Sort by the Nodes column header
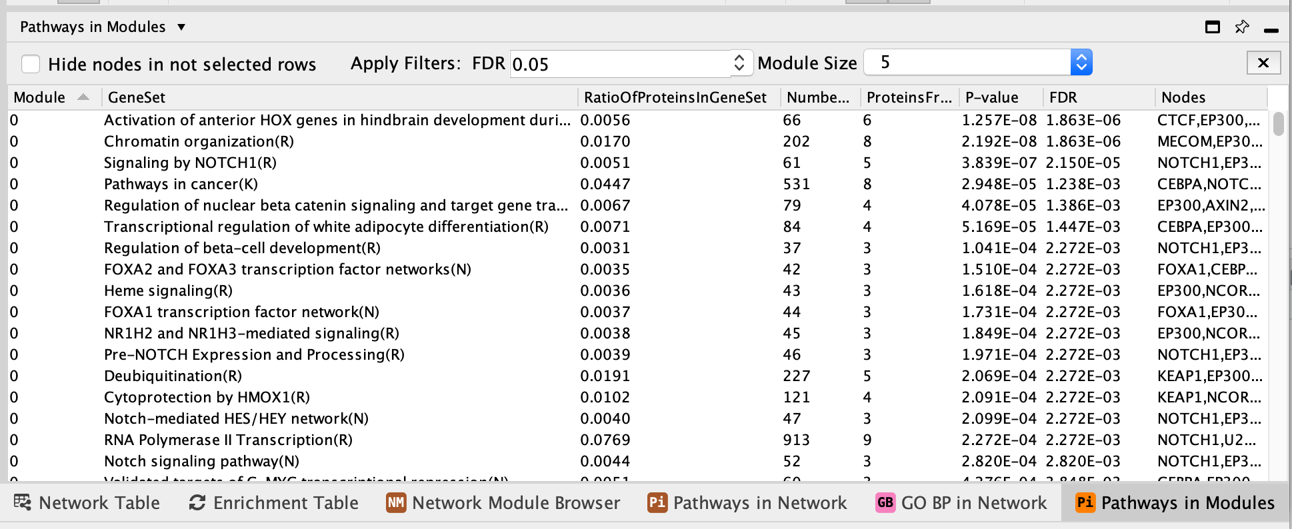The image size is (1292, 529). 1211,97
